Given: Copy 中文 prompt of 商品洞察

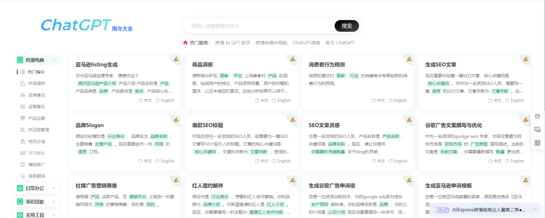Looking at the screenshot, I should [262, 101].
